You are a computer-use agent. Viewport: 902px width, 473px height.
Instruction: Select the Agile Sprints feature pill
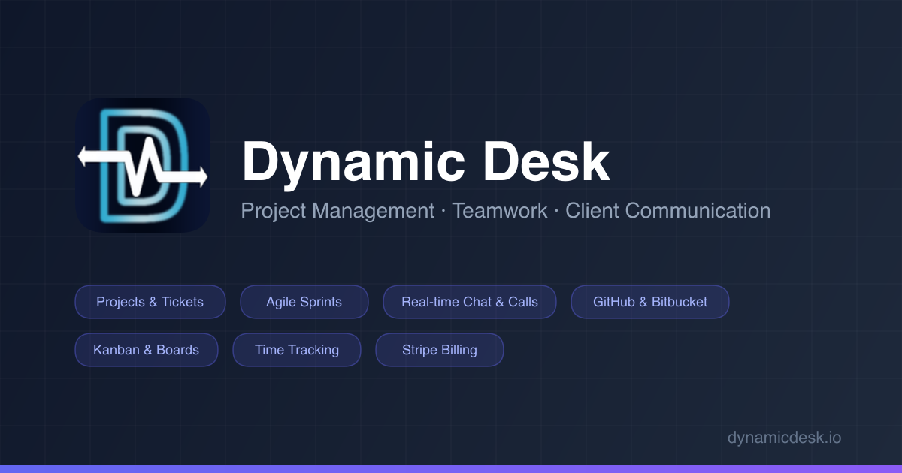[304, 302]
